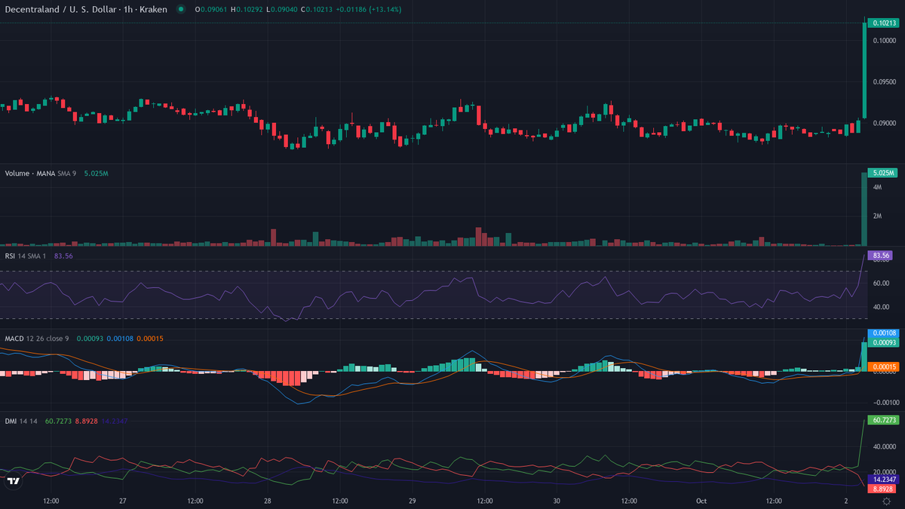The height and width of the screenshot is (509, 905).
Task: Click the orange 0.00015 signal axis tag
Action: (x=885, y=366)
